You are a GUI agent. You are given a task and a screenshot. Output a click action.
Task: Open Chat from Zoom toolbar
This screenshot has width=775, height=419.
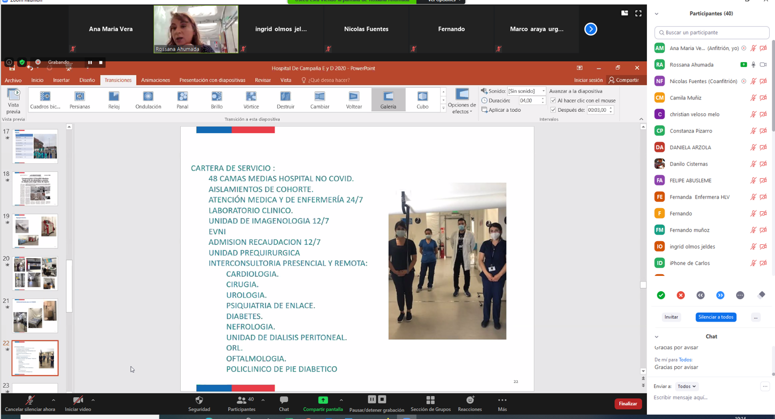(284, 404)
